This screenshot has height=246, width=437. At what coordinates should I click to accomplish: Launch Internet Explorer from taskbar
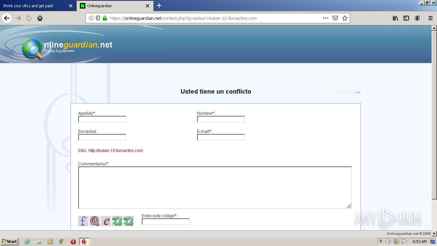point(27,242)
